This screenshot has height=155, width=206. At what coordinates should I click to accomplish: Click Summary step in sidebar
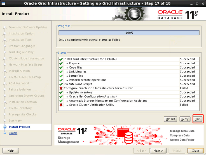pyautogui.click(x=15, y=121)
